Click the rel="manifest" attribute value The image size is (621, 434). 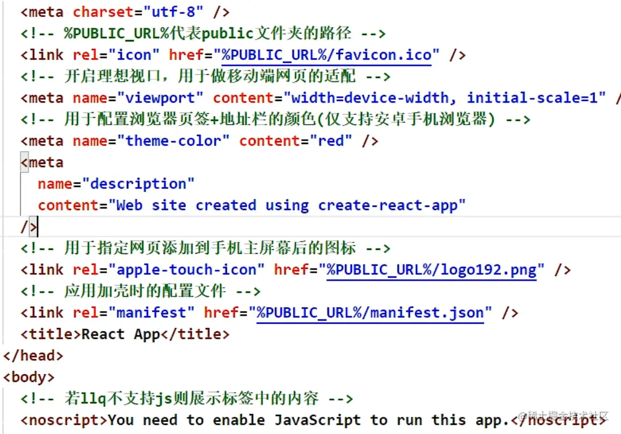click(x=151, y=313)
